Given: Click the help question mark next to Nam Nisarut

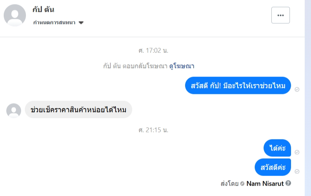Looking at the screenshot, I should [288, 183].
